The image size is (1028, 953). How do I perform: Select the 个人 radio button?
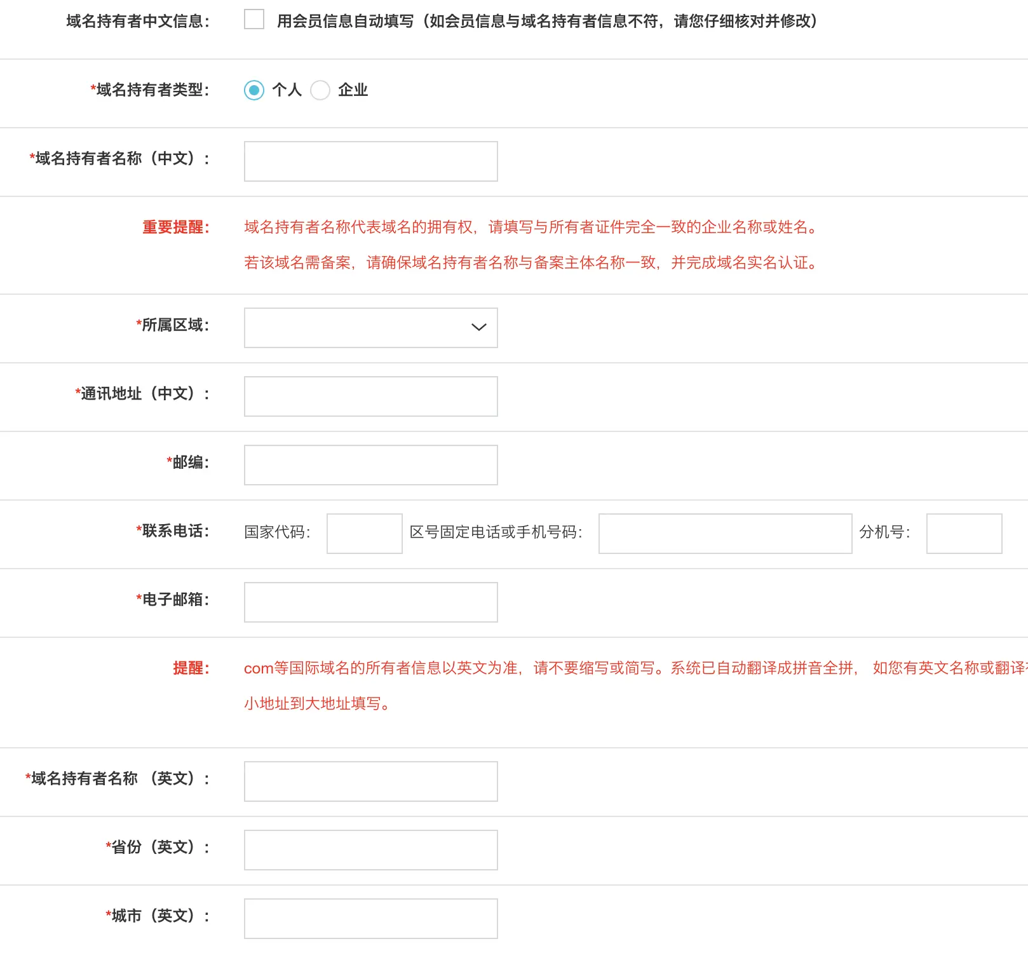click(x=254, y=91)
